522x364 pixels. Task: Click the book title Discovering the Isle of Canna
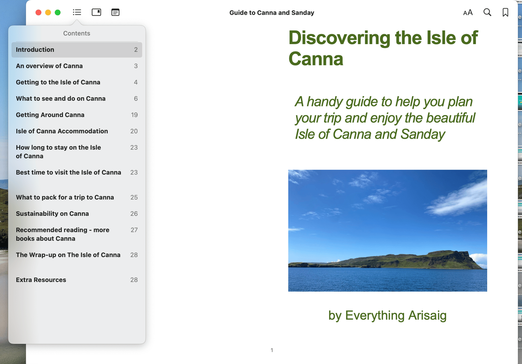point(383,48)
